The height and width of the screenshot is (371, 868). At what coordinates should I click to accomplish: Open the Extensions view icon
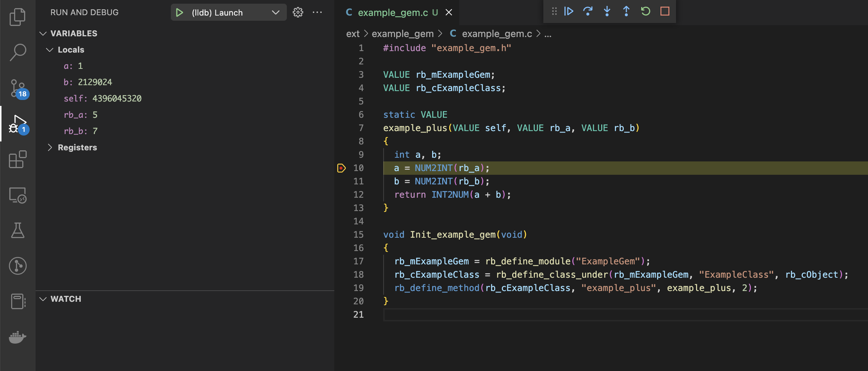[17, 159]
